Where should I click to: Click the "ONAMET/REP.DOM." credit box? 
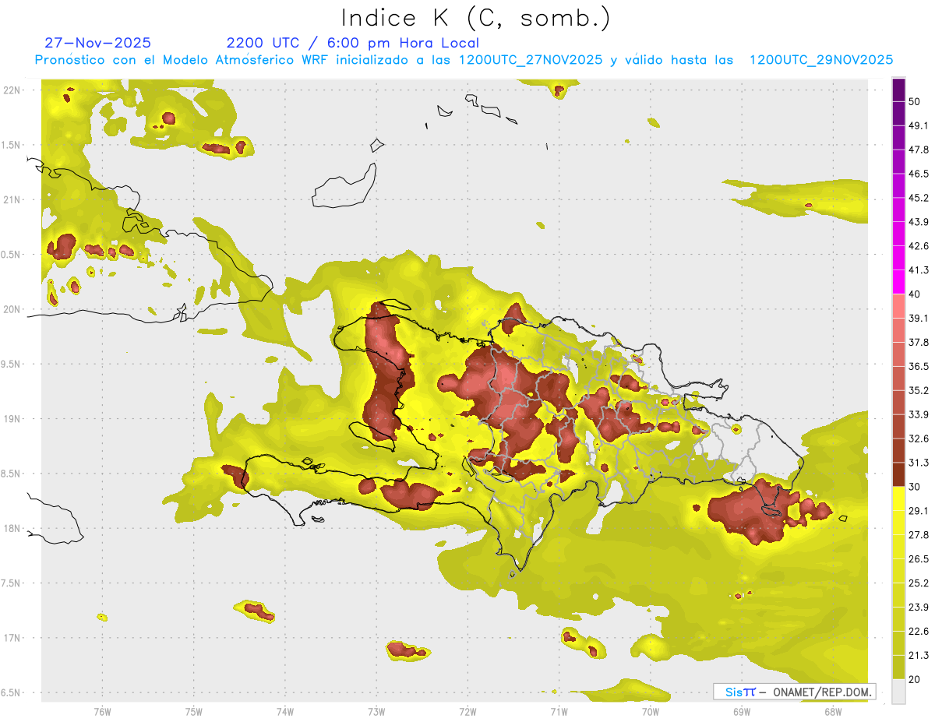click(x=794, y=692)
